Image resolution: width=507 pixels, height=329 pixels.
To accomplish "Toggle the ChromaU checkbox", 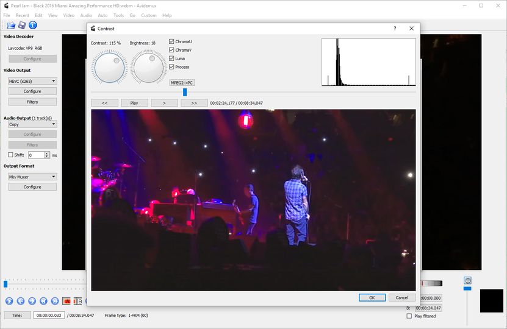I will 171,41.
